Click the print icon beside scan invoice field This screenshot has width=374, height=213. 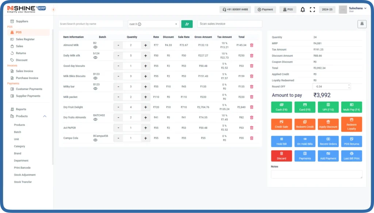(x=362, y=24)
